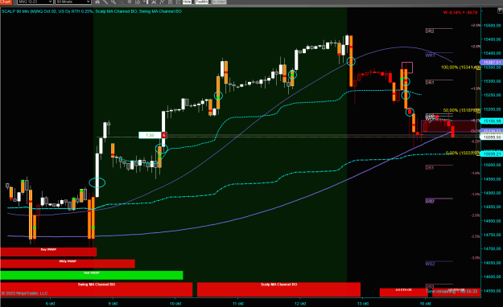This screenshot has height=307, width=503.
Task: Click the greyed zoom out magnifier icon
Action: 122,2
